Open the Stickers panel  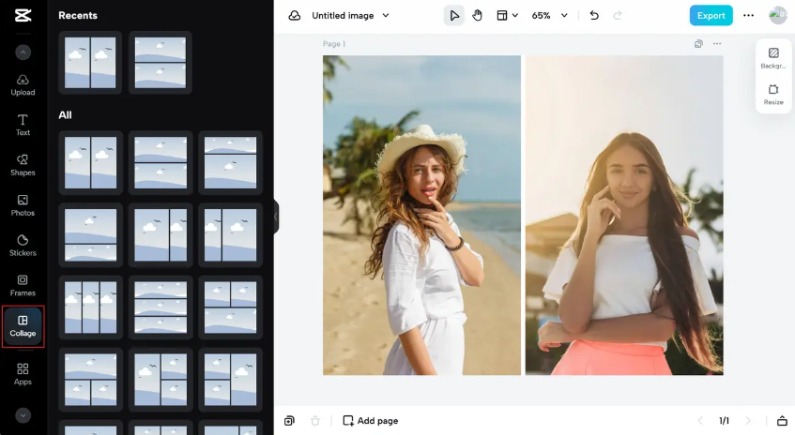click(23, 246)
